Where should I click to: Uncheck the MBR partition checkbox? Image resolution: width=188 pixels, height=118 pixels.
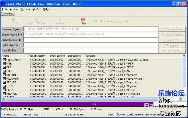pos(4,63)
